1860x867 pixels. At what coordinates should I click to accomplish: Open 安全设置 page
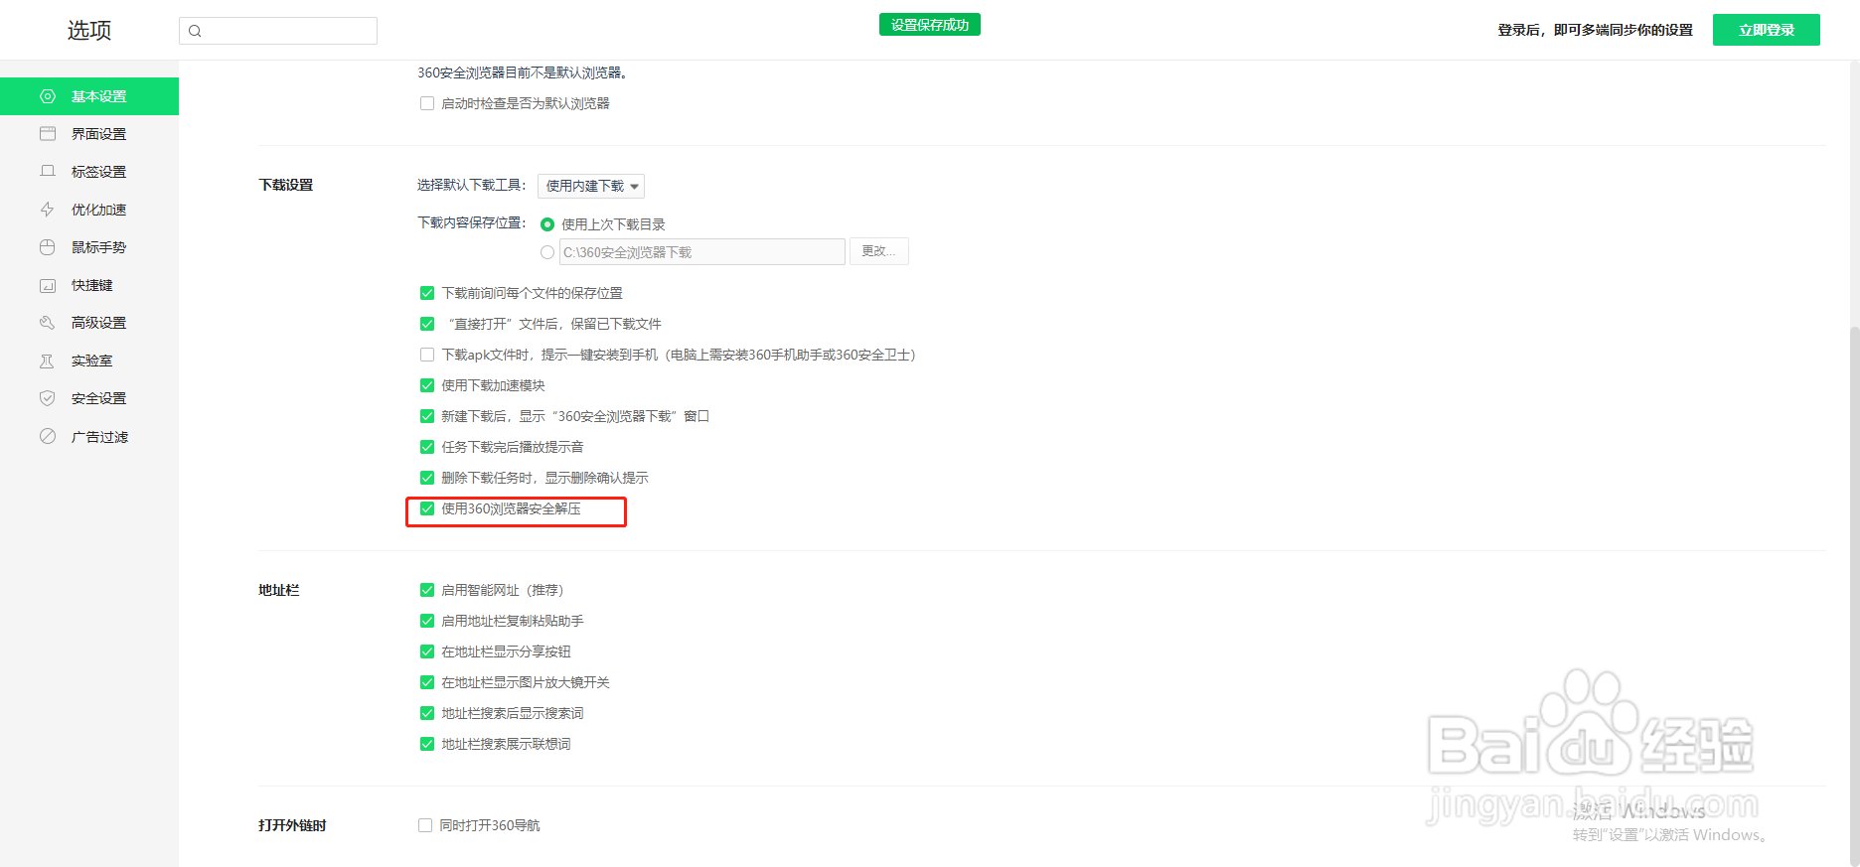[89, 398]
